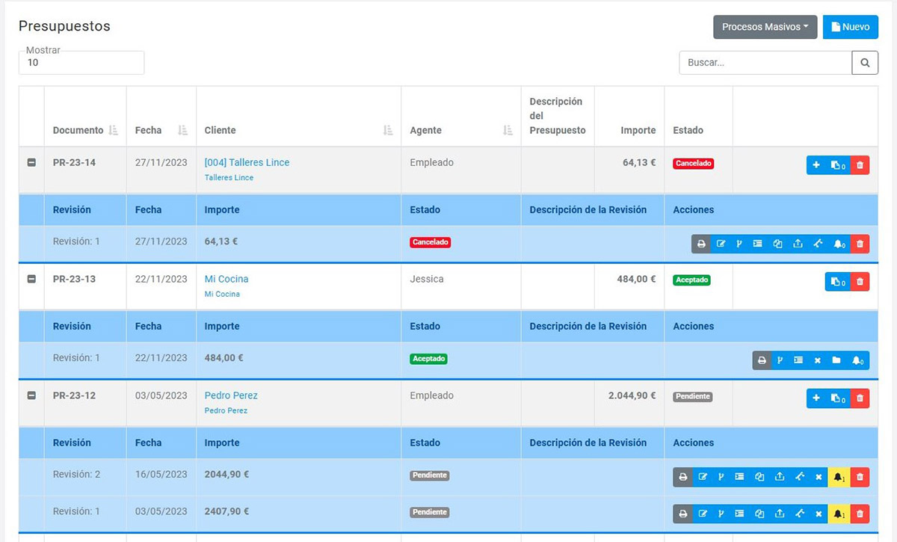Print revision 1 of PR-23-14
The image size is (897, 542).
click(701, 244)
